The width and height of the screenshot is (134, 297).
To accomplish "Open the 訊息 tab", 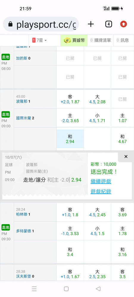I will [x=123, y=40].
